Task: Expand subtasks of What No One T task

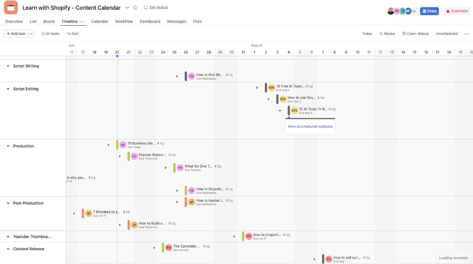Action: [x=166, y=168]
